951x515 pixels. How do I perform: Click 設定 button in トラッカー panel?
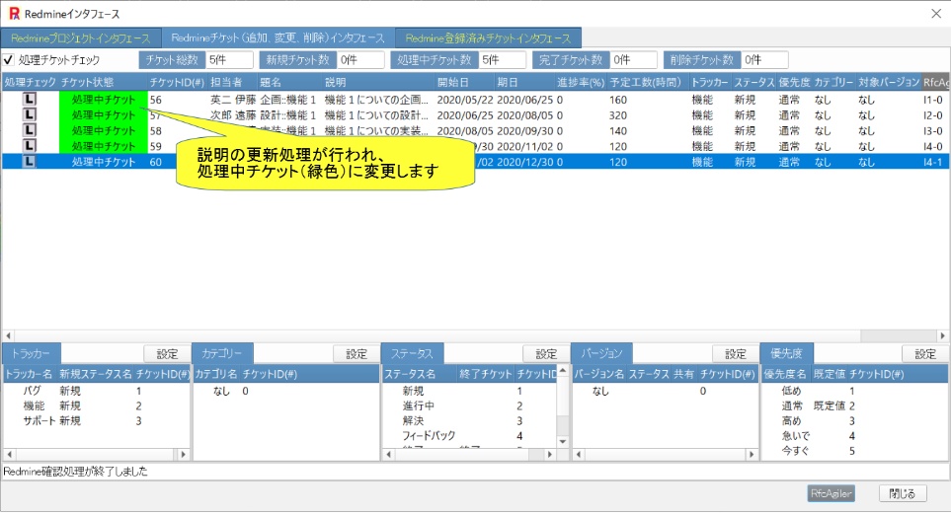167,354
